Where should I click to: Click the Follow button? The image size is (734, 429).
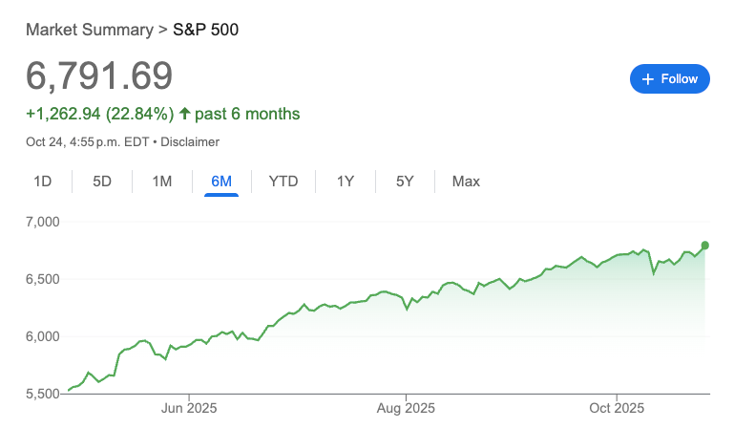coord(670,79)
